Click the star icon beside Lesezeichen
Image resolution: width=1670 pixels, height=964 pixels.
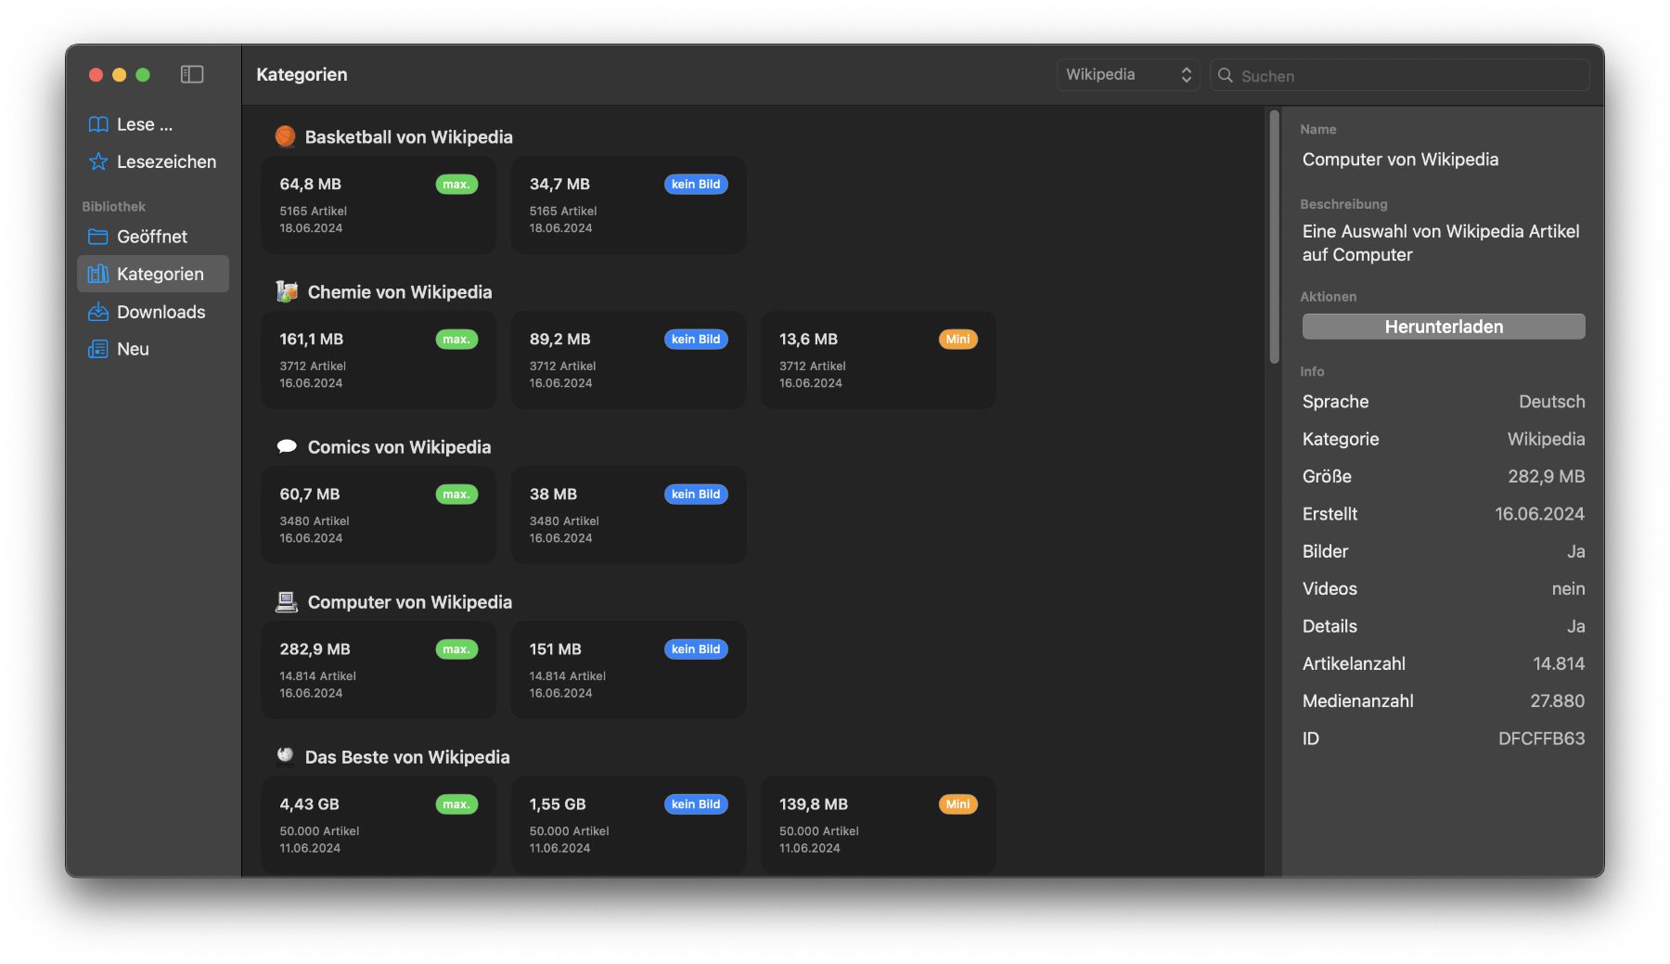(x=98, y=161)
